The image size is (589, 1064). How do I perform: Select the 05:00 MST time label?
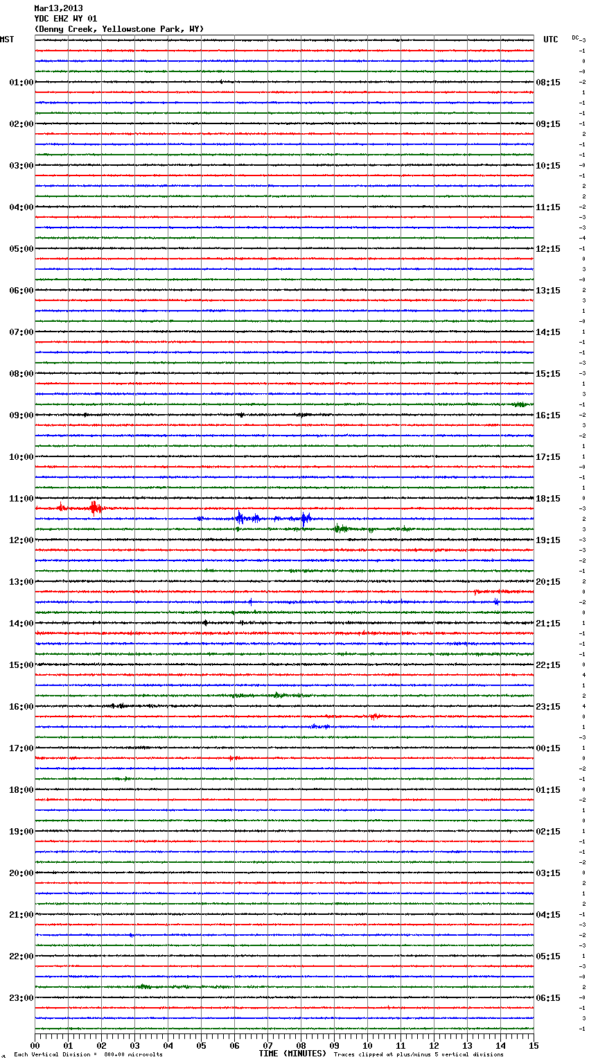tap(21, 249)
